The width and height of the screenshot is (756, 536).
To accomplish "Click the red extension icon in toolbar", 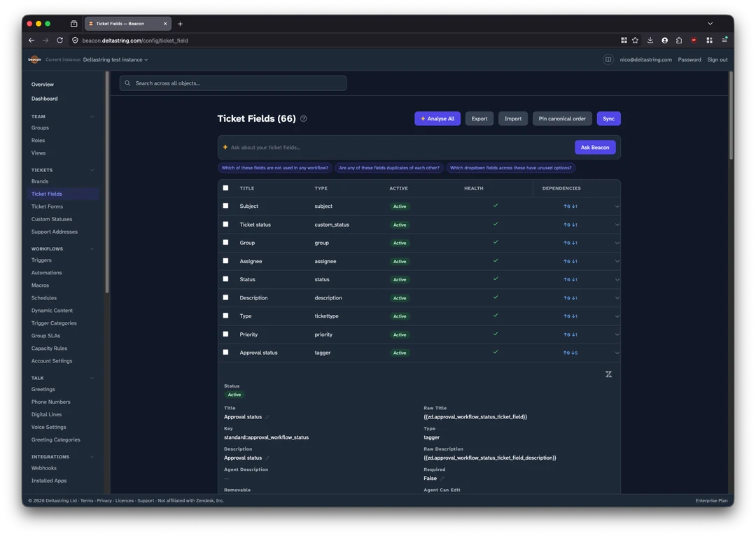I will click(x=693, y=41).
